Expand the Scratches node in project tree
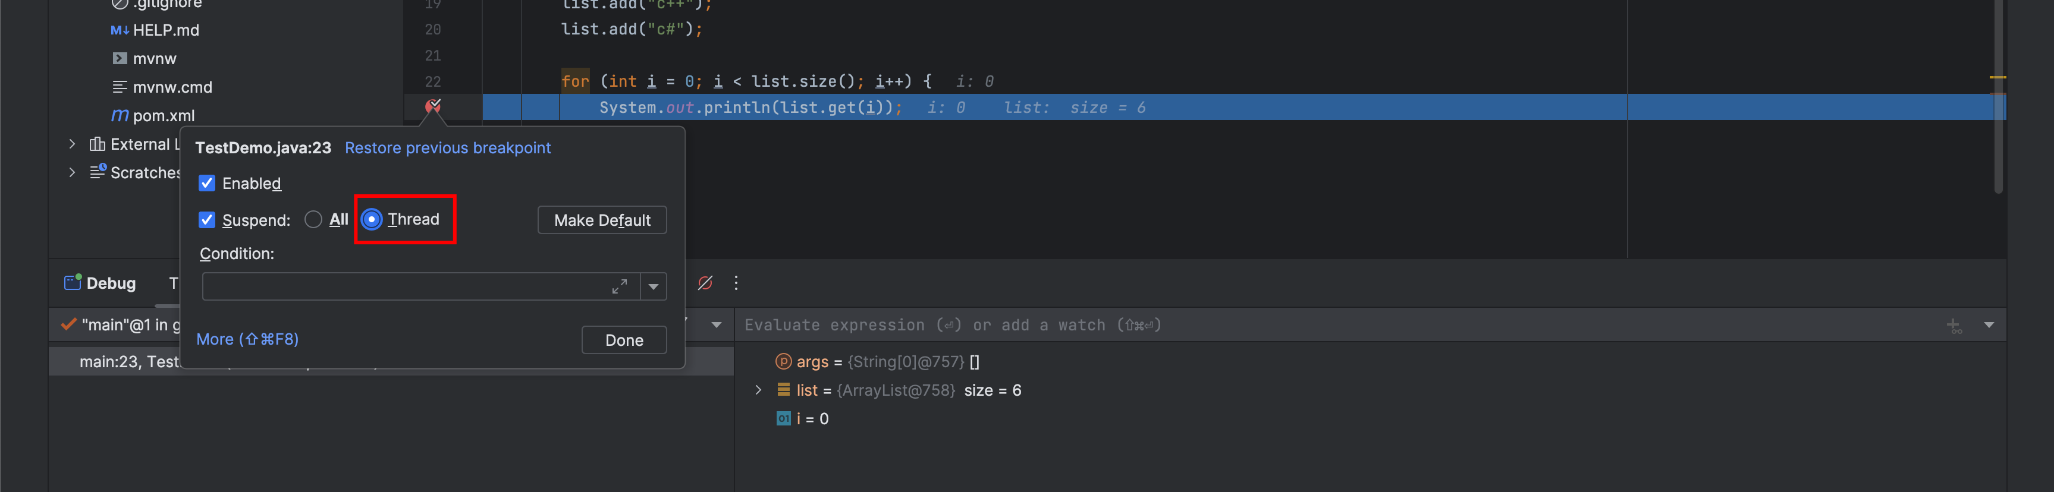Image resolution: width=2054 pixels, height=492 pixels. [x=72, y=173]
